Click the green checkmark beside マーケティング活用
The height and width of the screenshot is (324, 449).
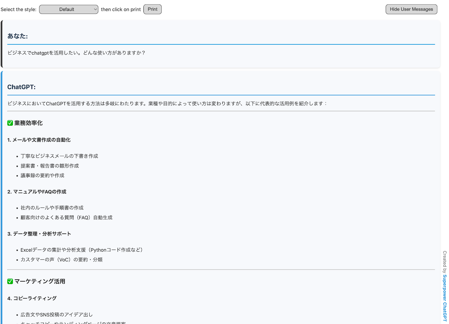tap(10, 281)
